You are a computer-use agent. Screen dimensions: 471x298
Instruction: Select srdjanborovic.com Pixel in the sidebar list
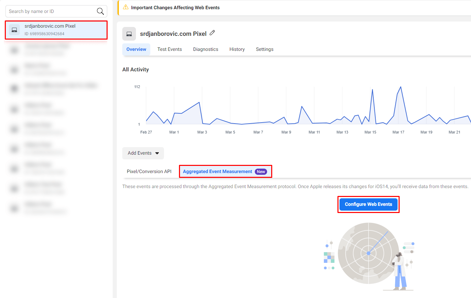[x=56, y=30]
